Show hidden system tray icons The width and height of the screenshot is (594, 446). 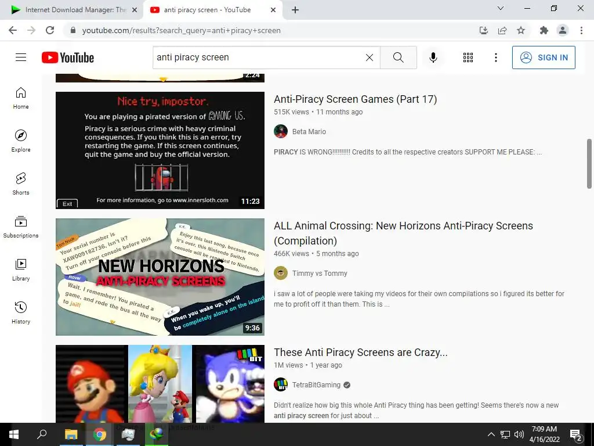pyautogui.click(x=491, y=434)
